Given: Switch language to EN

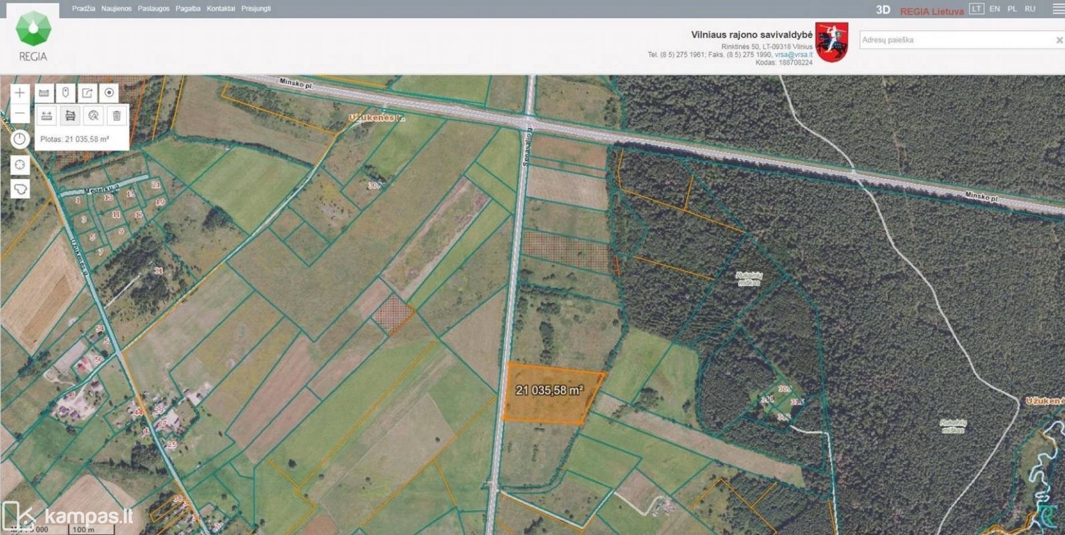Looking at the screenshot, I should point(994,9).
